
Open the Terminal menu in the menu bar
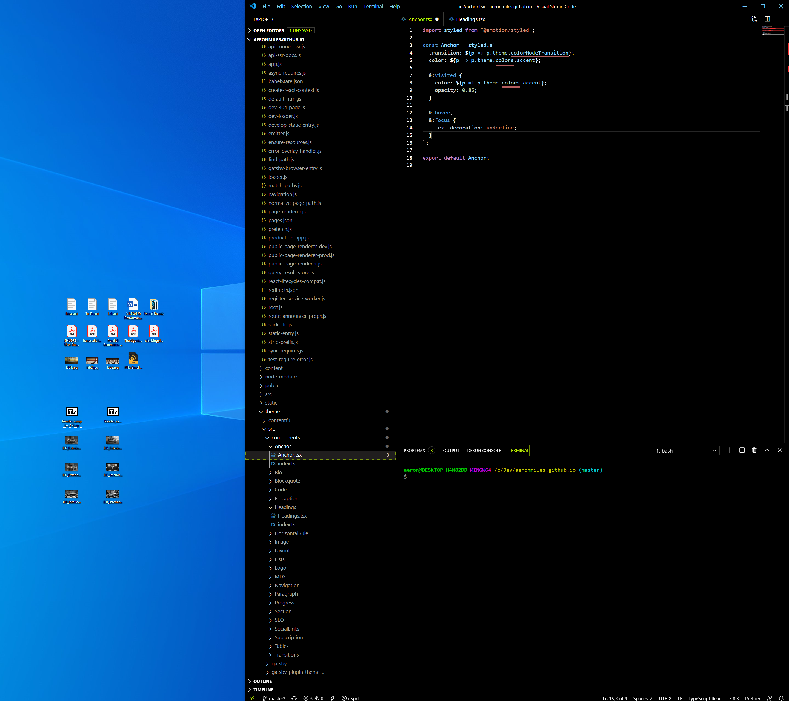click(373, 7)
